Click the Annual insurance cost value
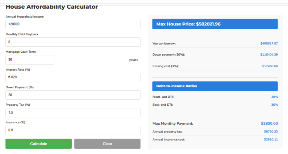This screenshot has height=154, width=288. [x=270, y=139]
